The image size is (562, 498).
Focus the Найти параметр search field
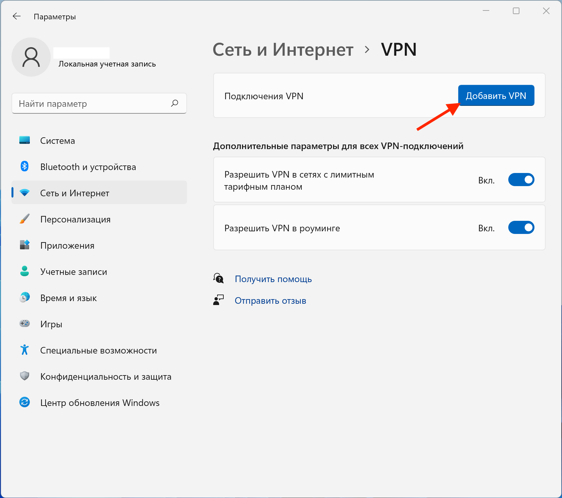click(92, 104)
